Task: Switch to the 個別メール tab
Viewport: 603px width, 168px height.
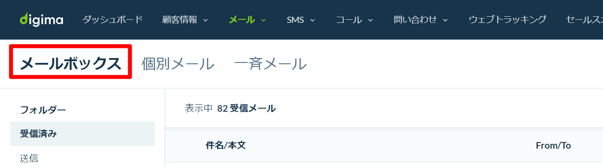Action: click(178, 64)
